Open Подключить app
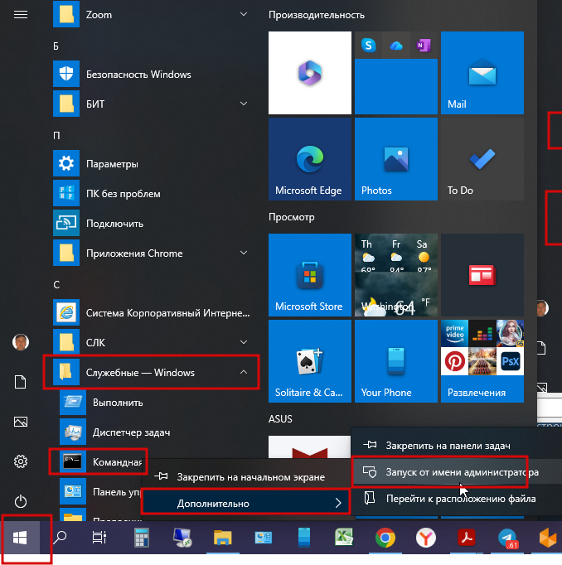Viewport: 562px width, 565px height. point(152,224)
